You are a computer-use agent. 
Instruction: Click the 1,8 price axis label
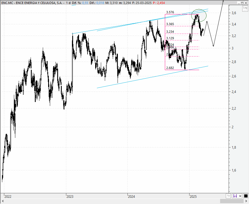click(x=234, y=147)
